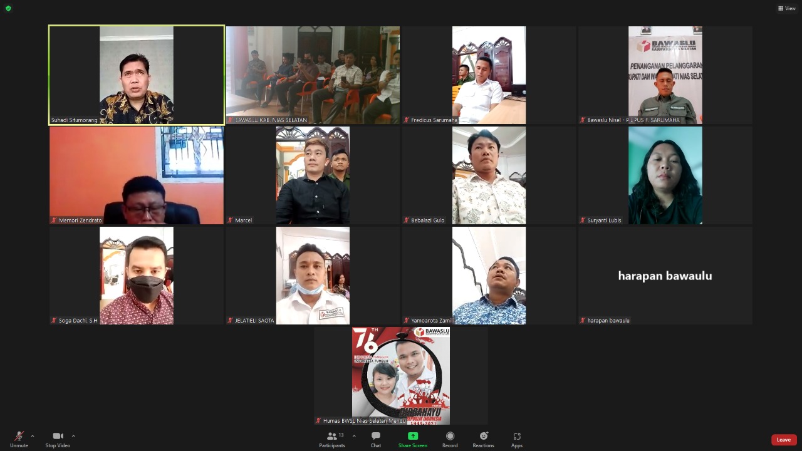Select the harapan bawaulu participant tile
Viewport: 802px width, 451px height.
tap(665, 276)
